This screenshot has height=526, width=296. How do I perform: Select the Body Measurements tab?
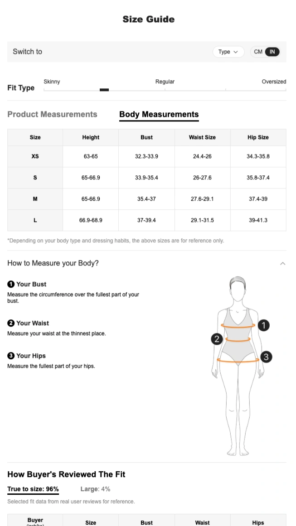(159, 115)
